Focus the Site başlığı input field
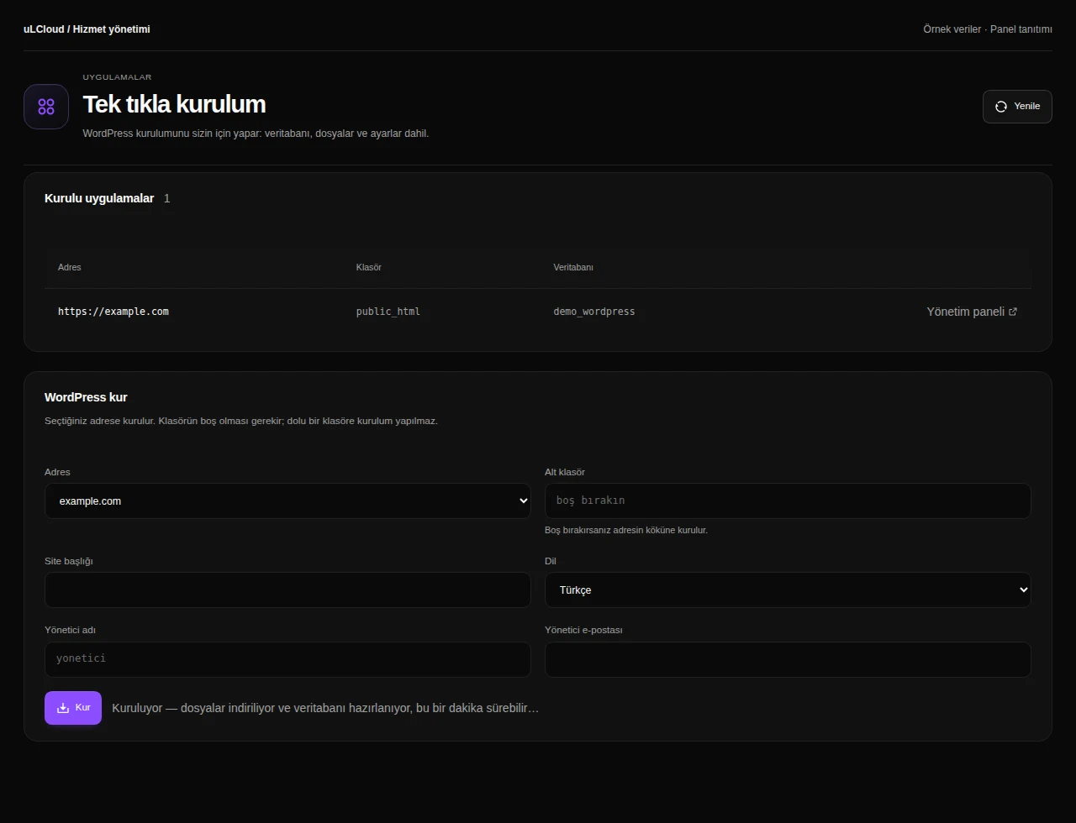Viewport: 1076px width, 823px height. coord(287,590)
